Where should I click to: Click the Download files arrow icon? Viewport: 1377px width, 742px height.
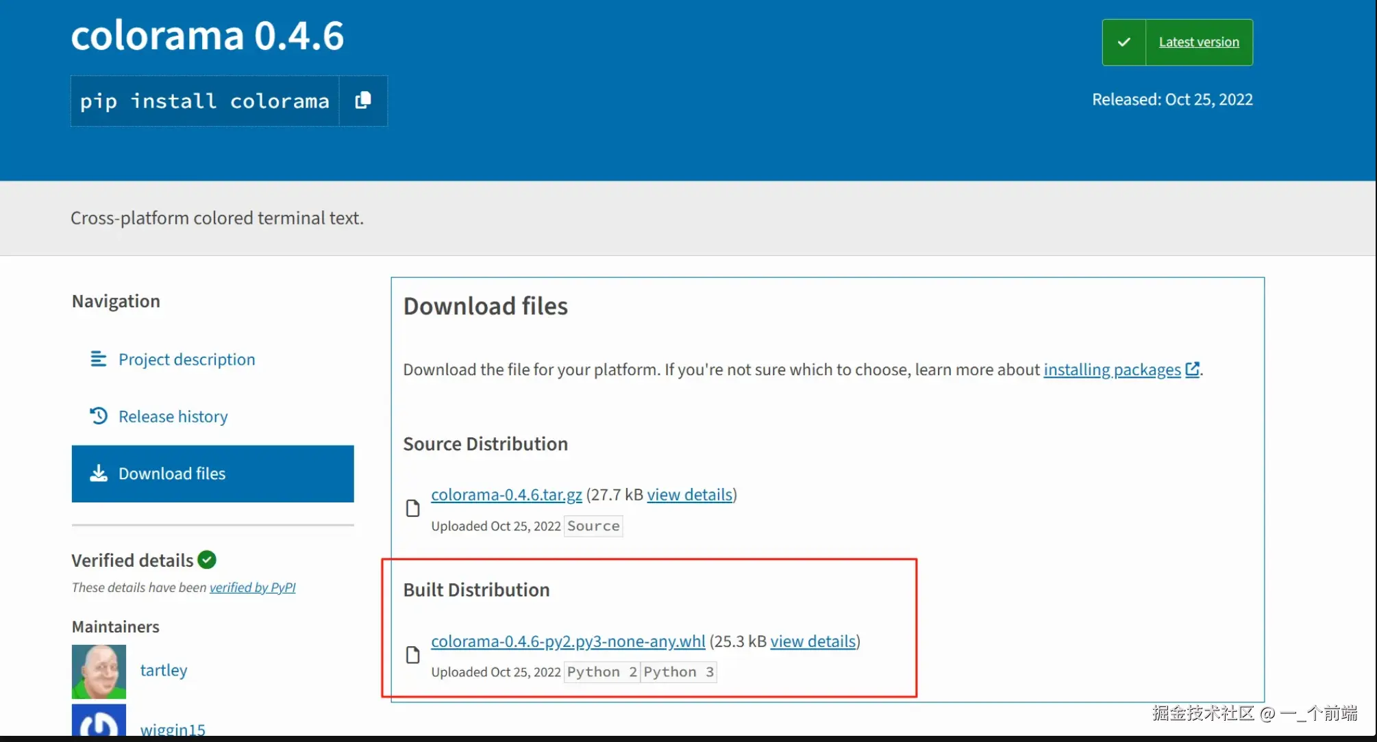[99, 473]
